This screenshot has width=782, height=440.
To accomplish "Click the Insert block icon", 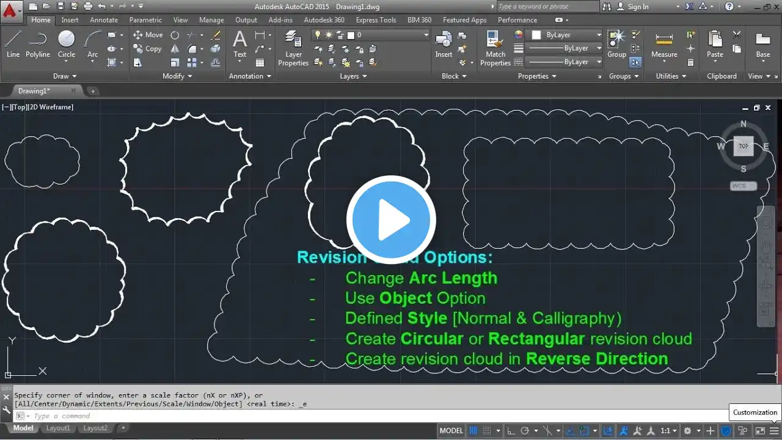I will (x=444, y=44).
